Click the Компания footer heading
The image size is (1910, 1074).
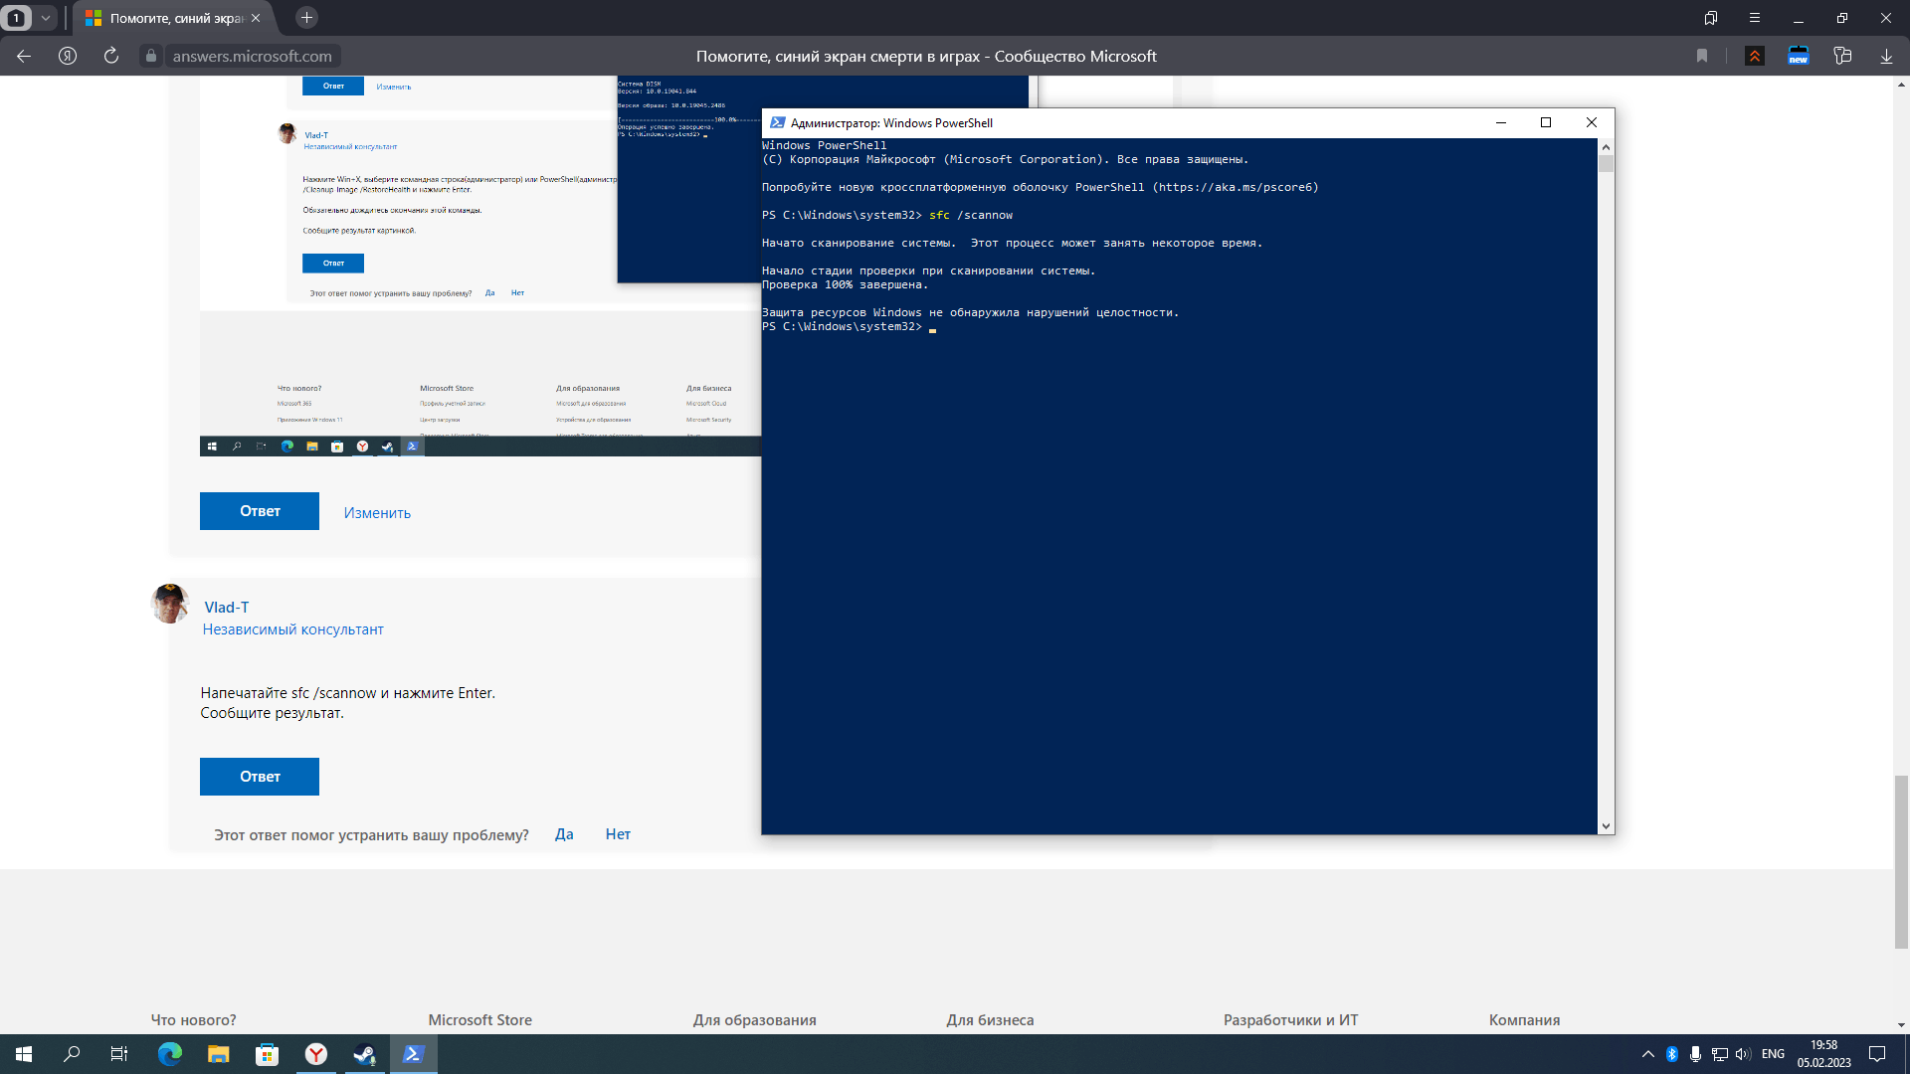(x=1524, y=1020)
